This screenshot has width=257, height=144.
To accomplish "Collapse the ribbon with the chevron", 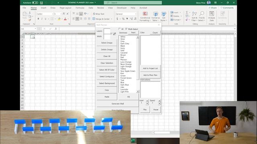I will point(235,24).
